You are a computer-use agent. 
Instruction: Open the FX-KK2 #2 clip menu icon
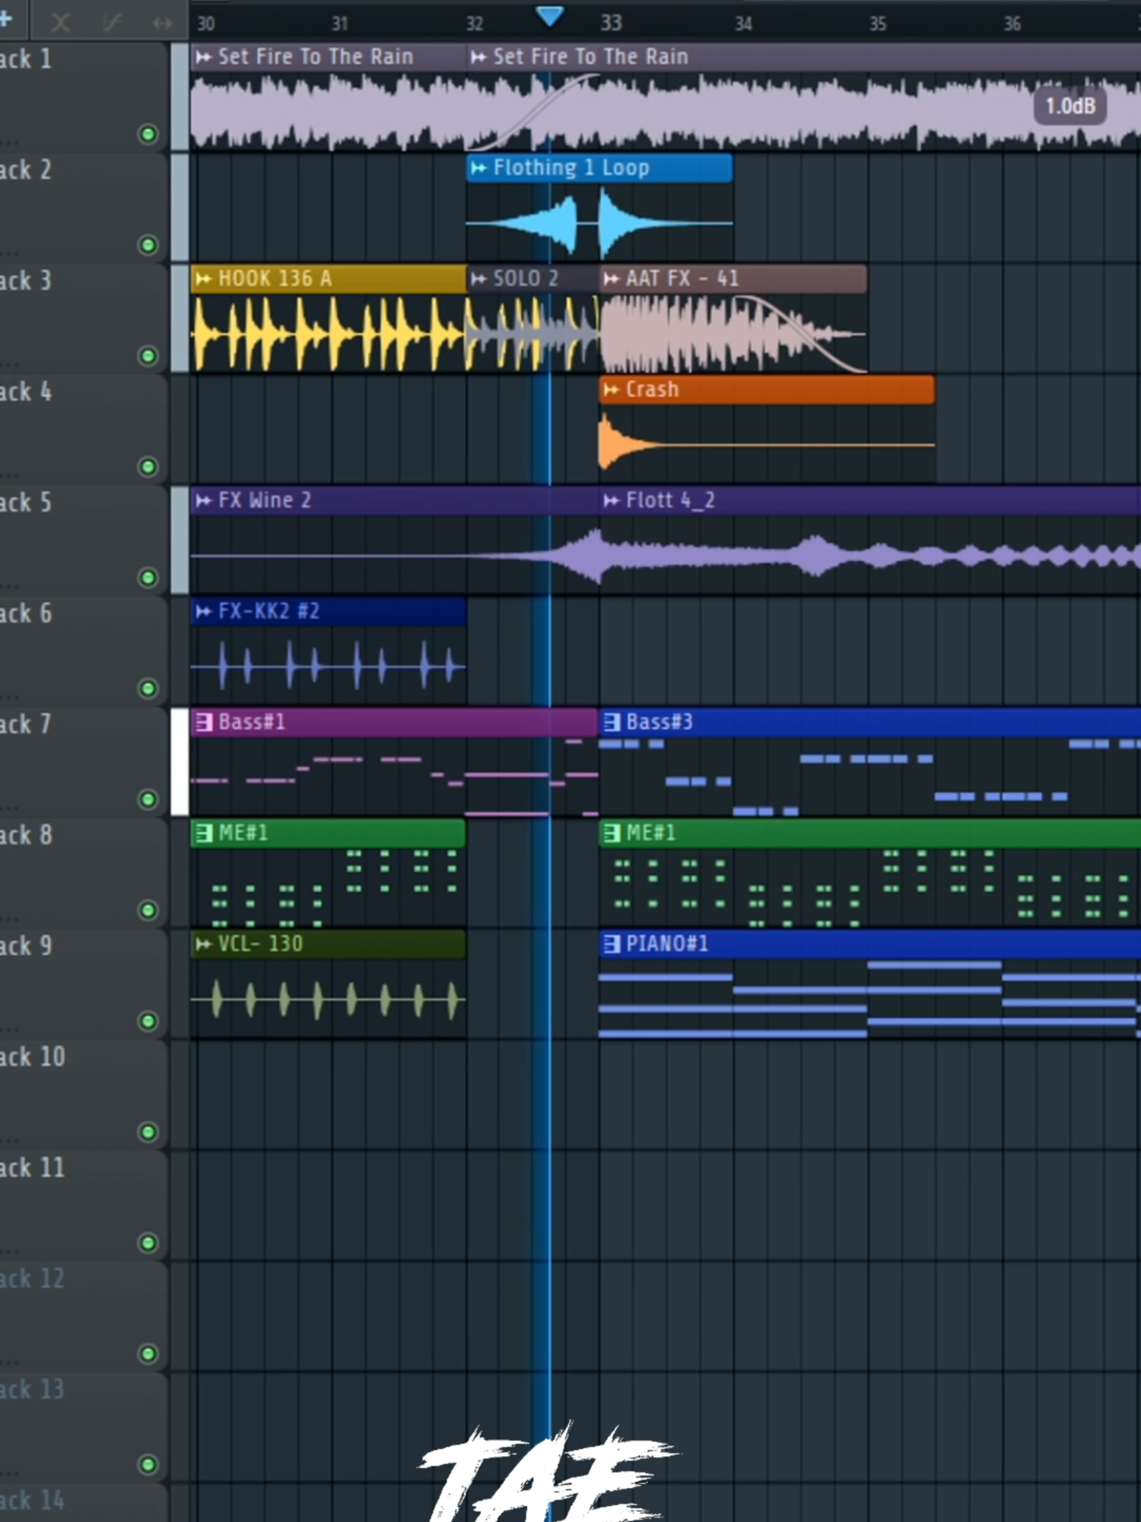pyautogui.click(x=203, y=612)
